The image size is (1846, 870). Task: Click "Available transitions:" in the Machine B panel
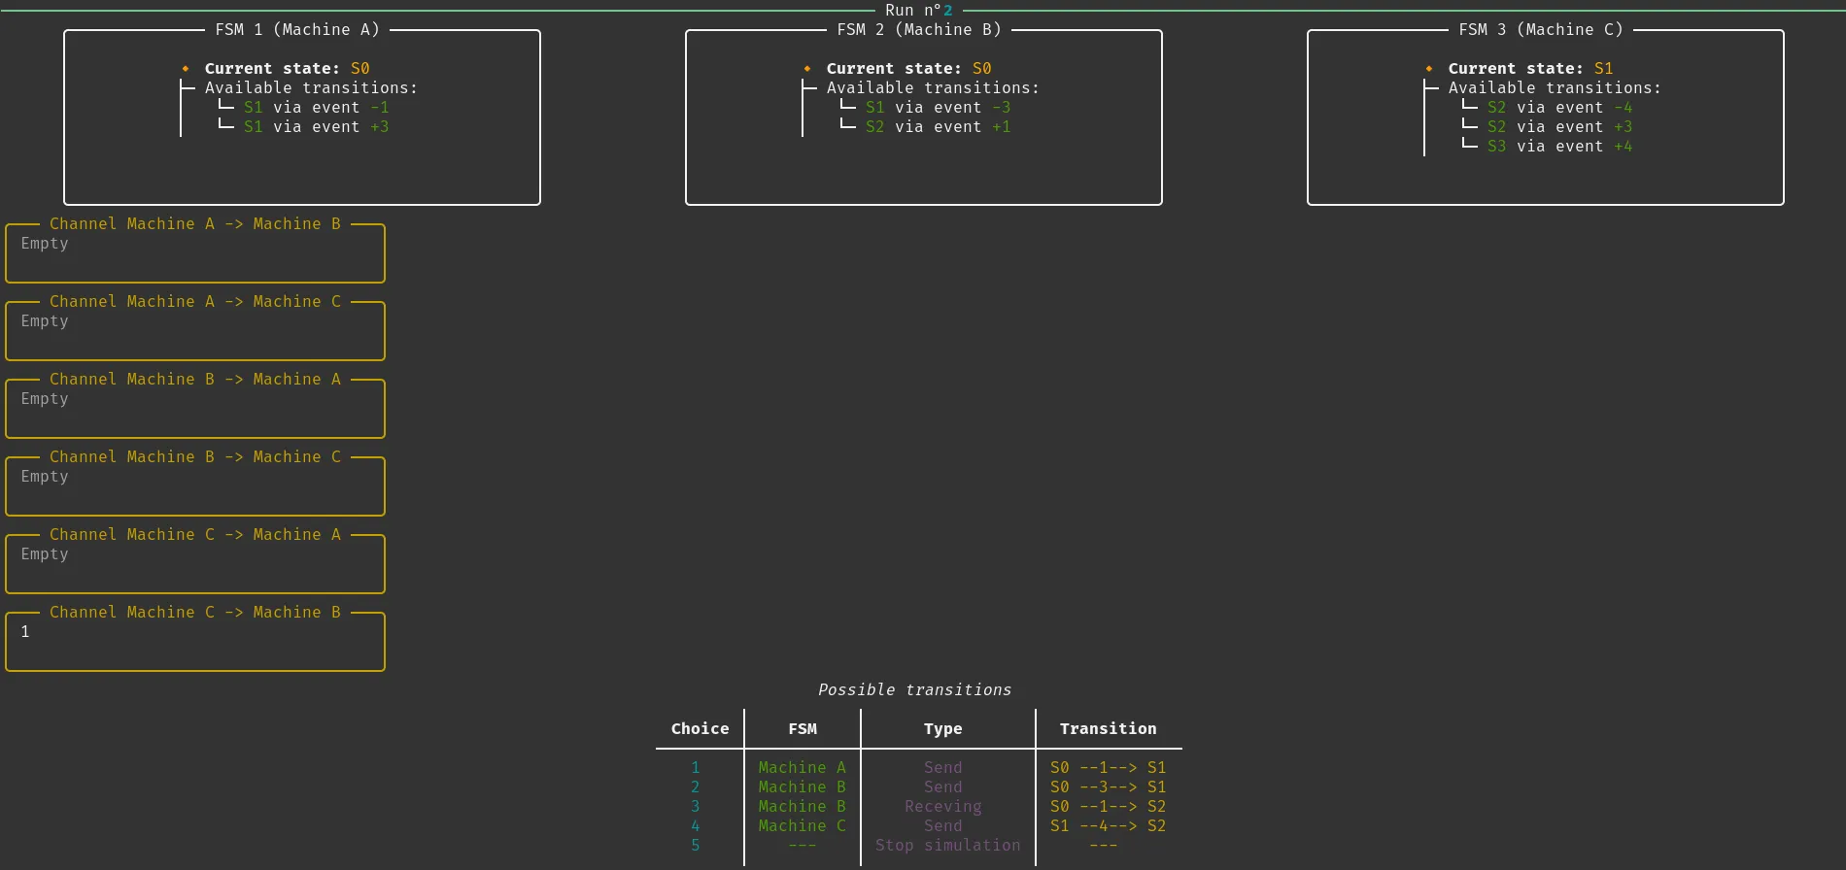(933, 88)
